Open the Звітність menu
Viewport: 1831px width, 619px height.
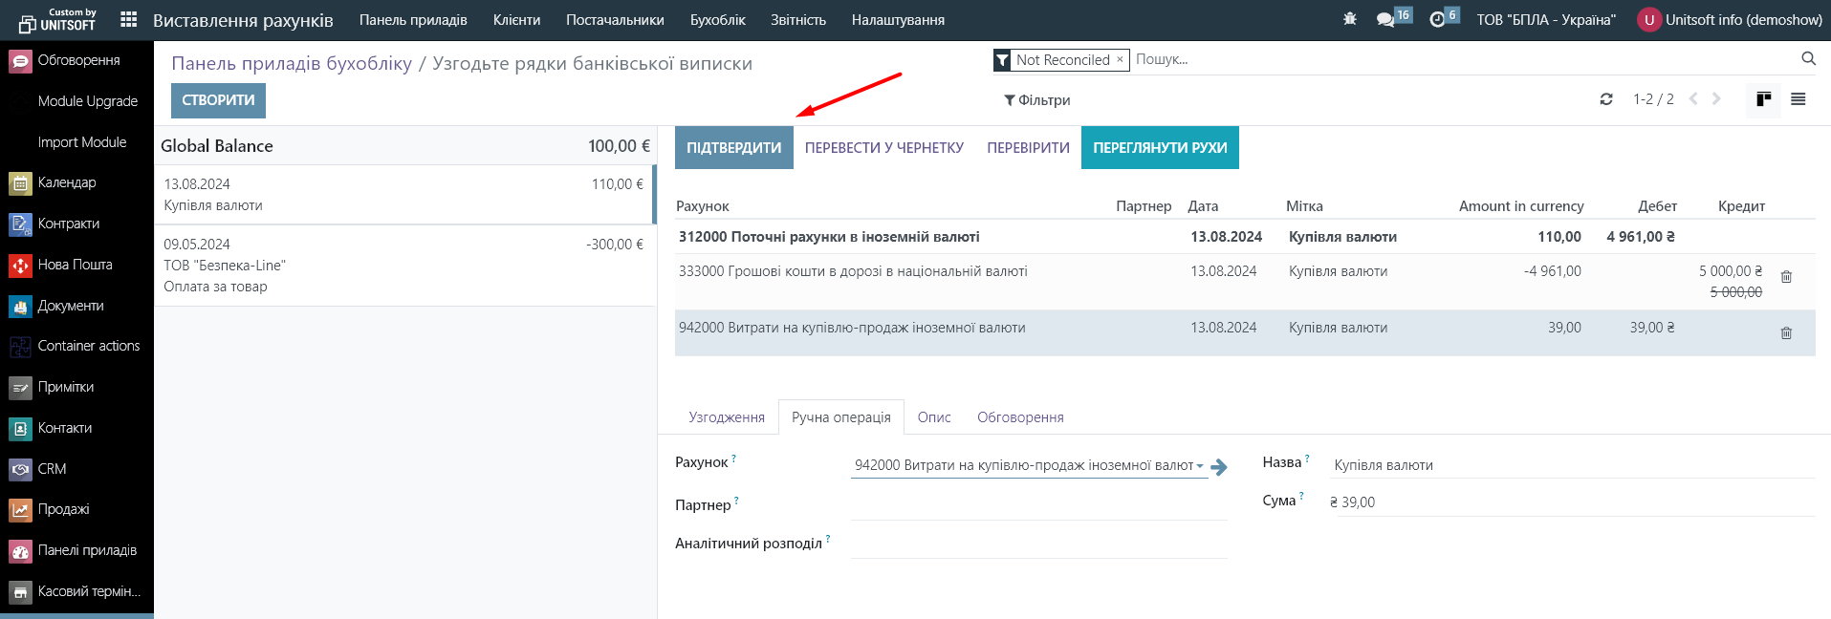pyautogui.click(x=797, y=20)
